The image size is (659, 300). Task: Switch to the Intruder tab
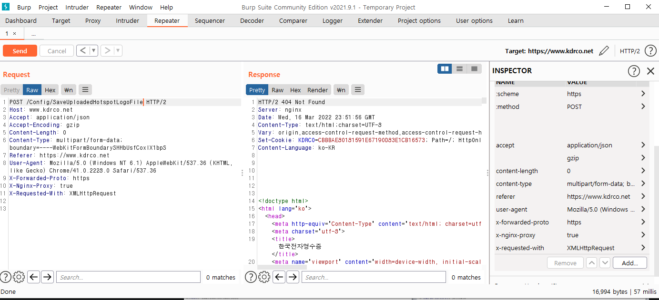(128, 20)
